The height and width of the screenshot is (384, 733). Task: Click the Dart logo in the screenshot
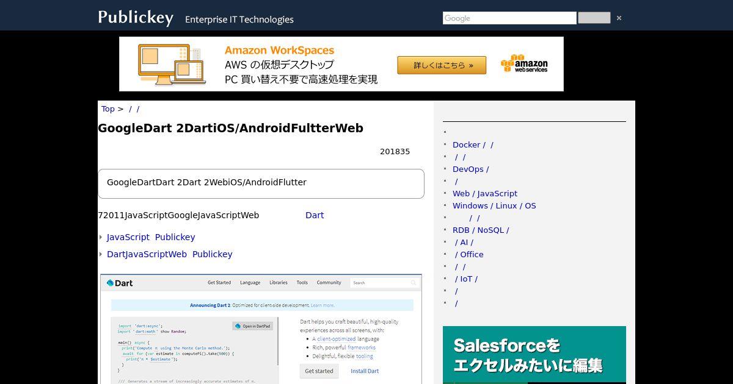point(120,283)
